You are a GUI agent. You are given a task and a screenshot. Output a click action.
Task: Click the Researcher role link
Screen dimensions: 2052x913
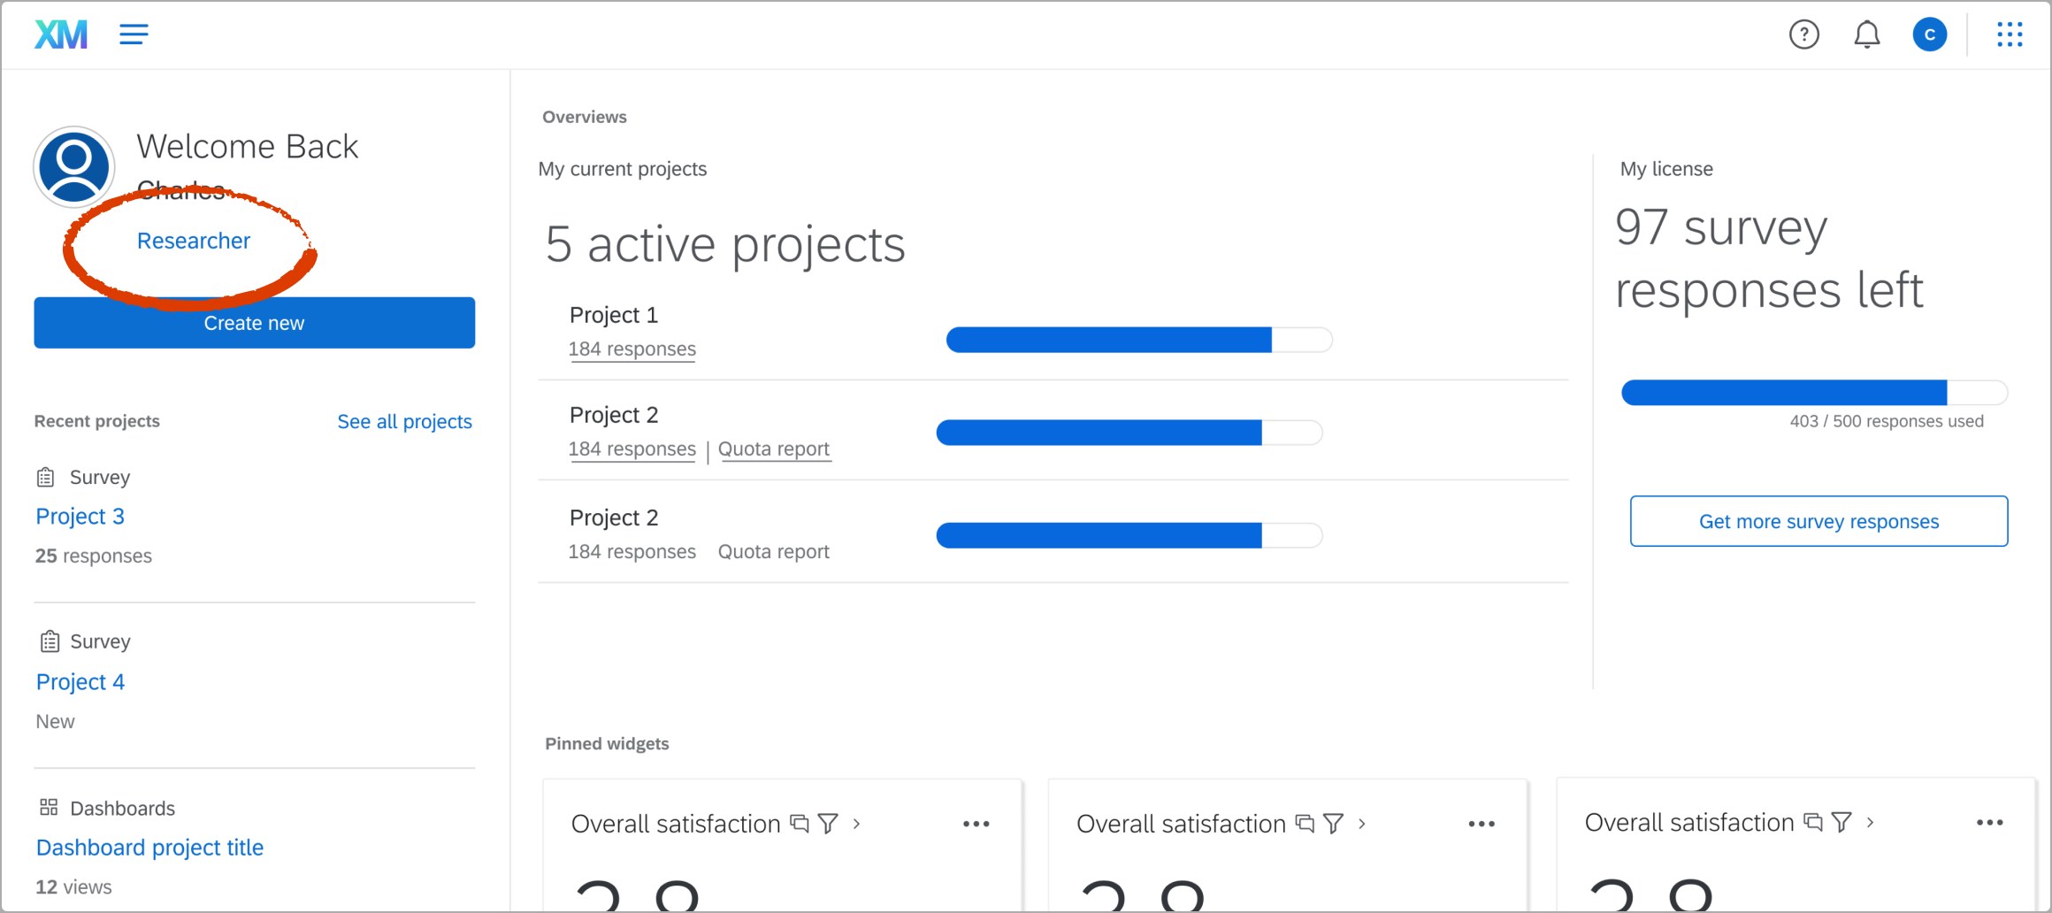[194, 241]
